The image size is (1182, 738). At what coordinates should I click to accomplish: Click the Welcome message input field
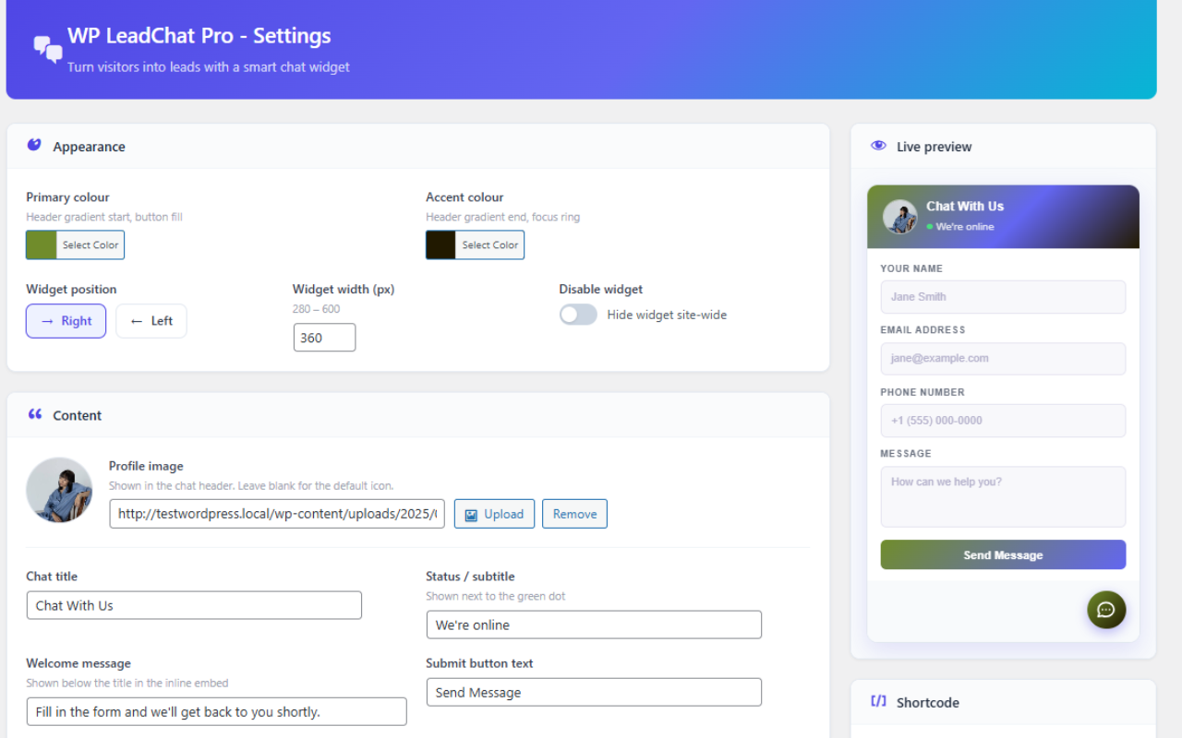click(x=216, y=711)
